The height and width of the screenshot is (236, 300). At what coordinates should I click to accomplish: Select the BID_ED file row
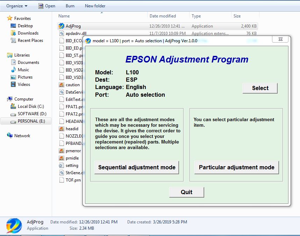(70, 48)
